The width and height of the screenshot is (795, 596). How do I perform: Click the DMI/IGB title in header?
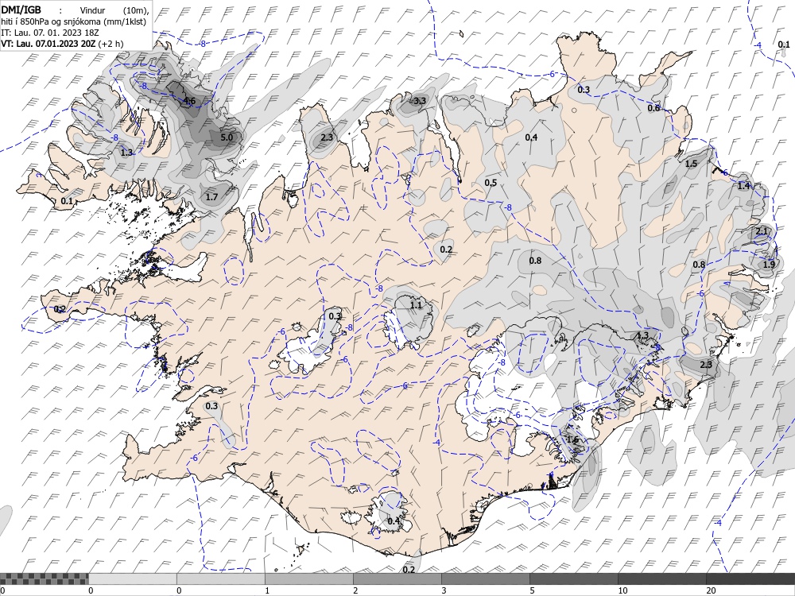pos(21,9)
